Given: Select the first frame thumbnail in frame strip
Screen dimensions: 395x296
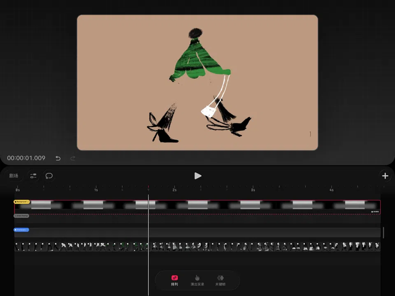Looking at the screenshot, I should 18,247.
